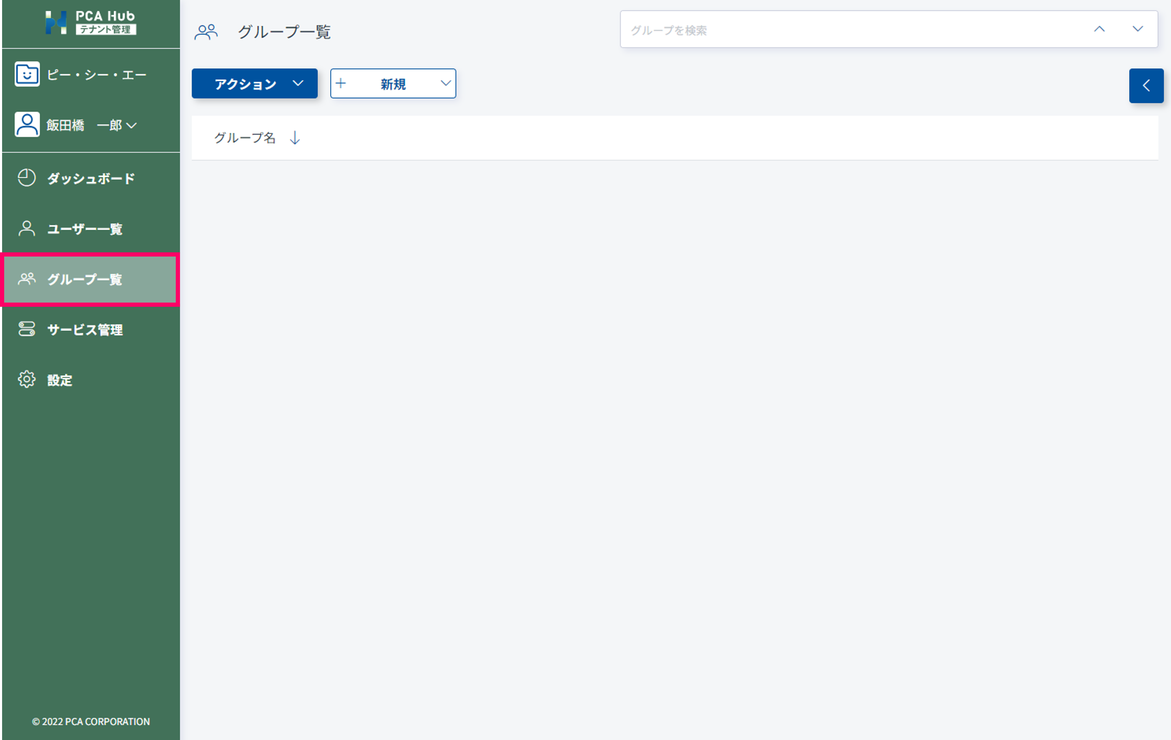
Task: Click the tenant folder icon
Action: [x=27, y=74]
